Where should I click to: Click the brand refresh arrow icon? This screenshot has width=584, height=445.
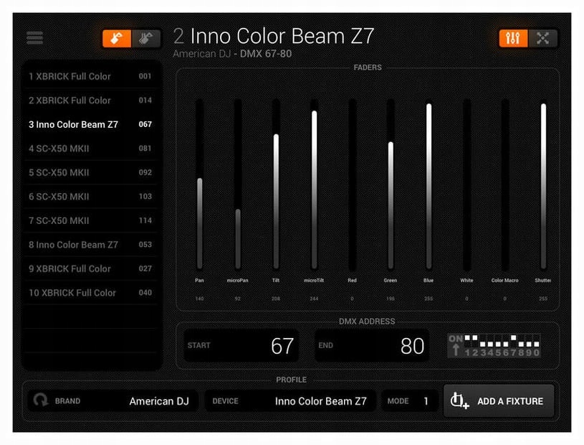tap(40, 400)
